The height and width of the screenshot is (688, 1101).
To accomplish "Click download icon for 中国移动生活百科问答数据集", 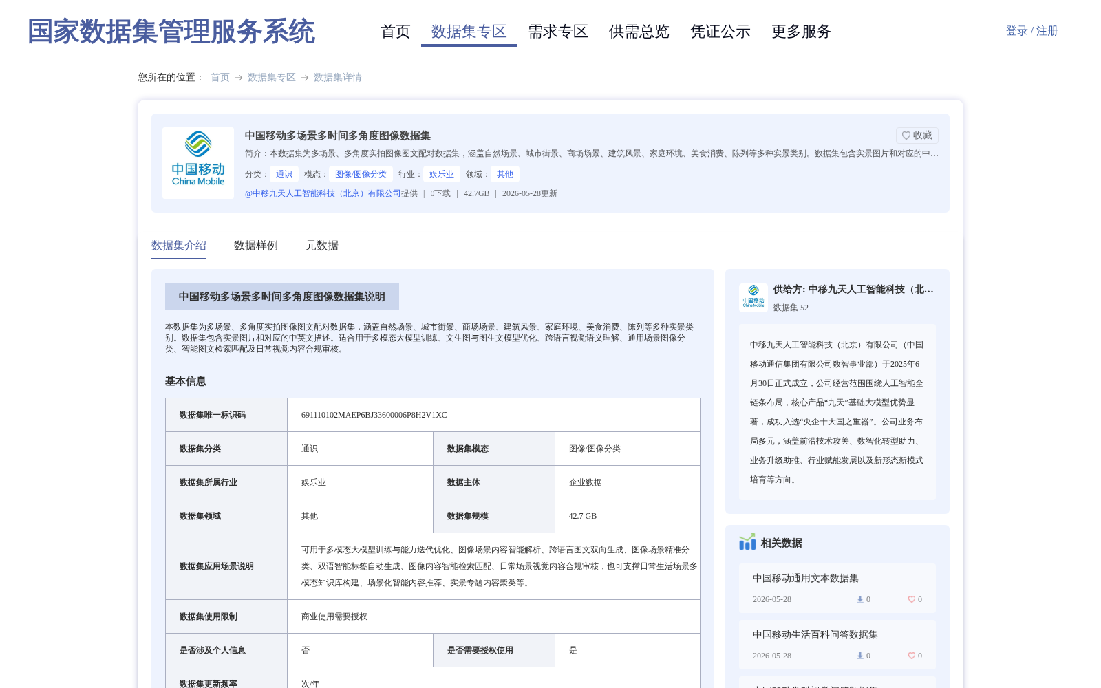I will point(859,656).
